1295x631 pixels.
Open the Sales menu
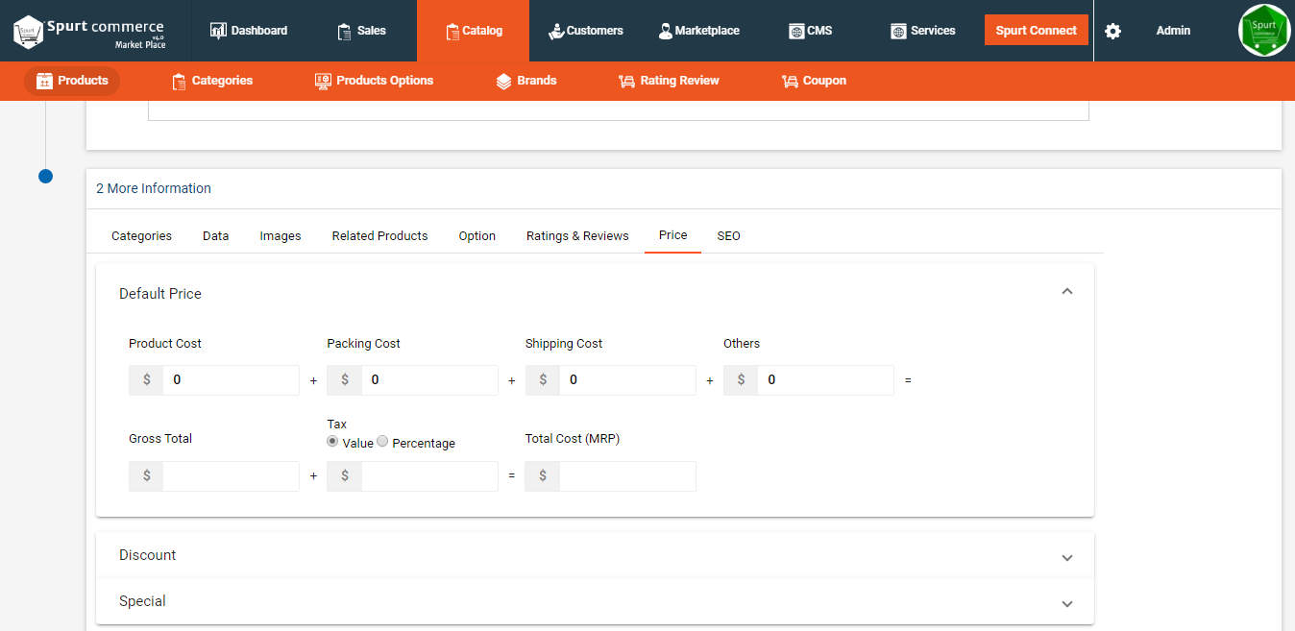361,31
